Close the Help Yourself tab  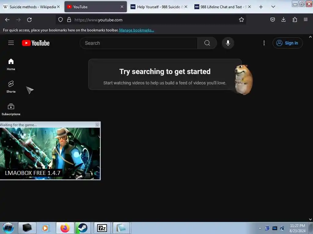tap(186, 7)
